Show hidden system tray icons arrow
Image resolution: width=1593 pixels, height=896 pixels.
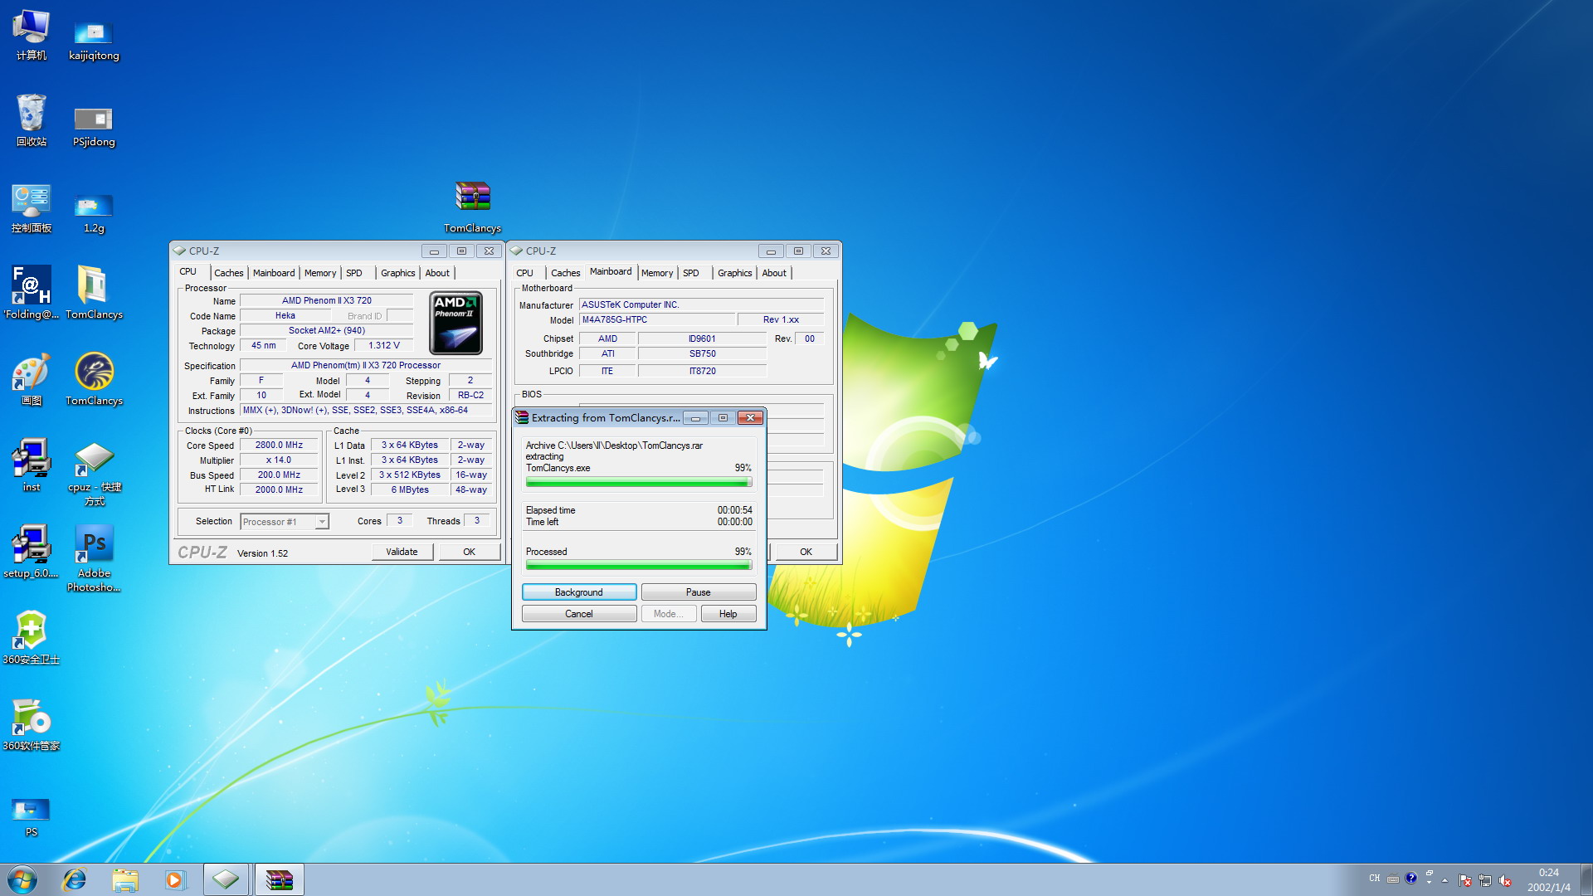(1444, 880)
